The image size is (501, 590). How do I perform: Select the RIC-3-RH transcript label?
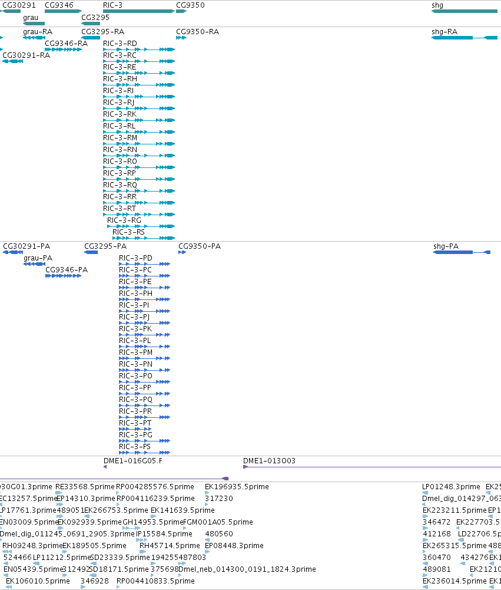(120, 79)
